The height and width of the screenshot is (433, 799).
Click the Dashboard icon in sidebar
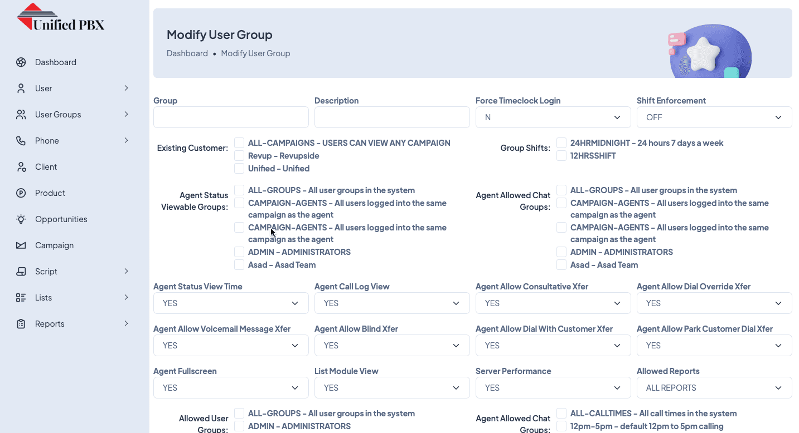point(21,62)
